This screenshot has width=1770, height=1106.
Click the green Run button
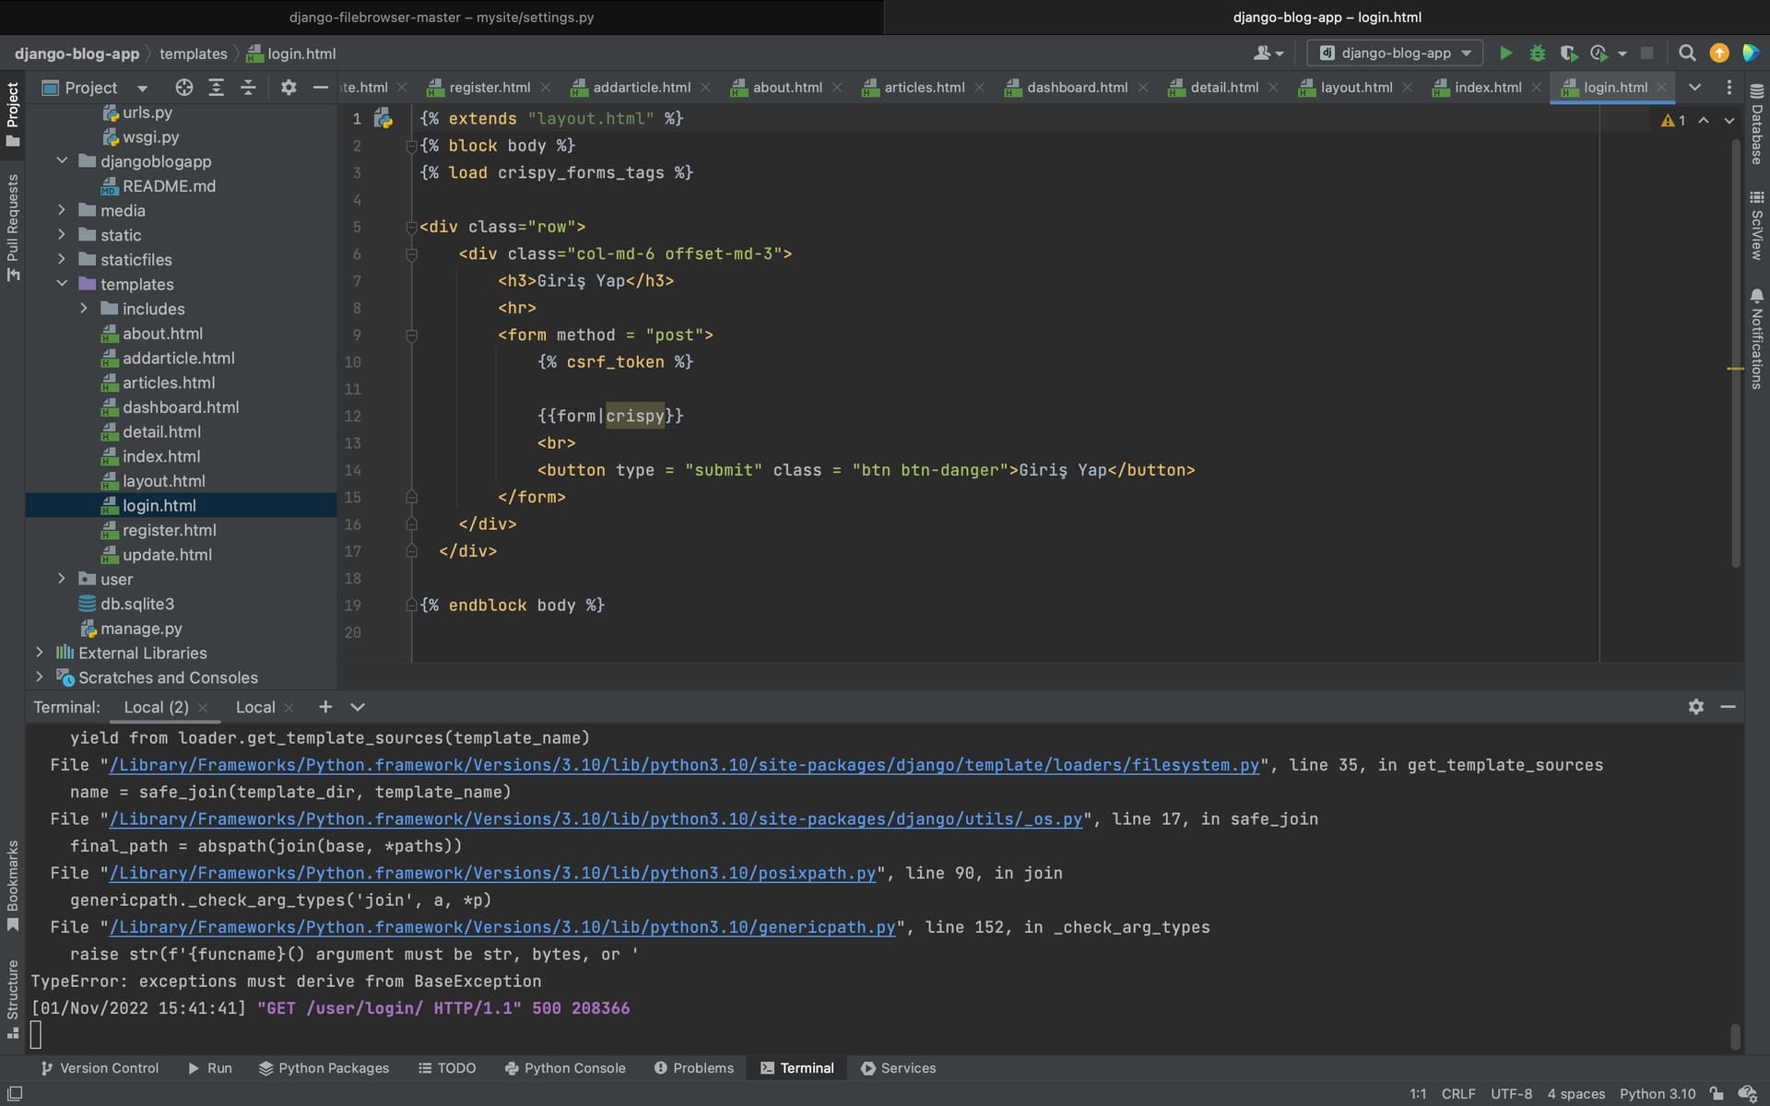click(x=1505, y=53)
